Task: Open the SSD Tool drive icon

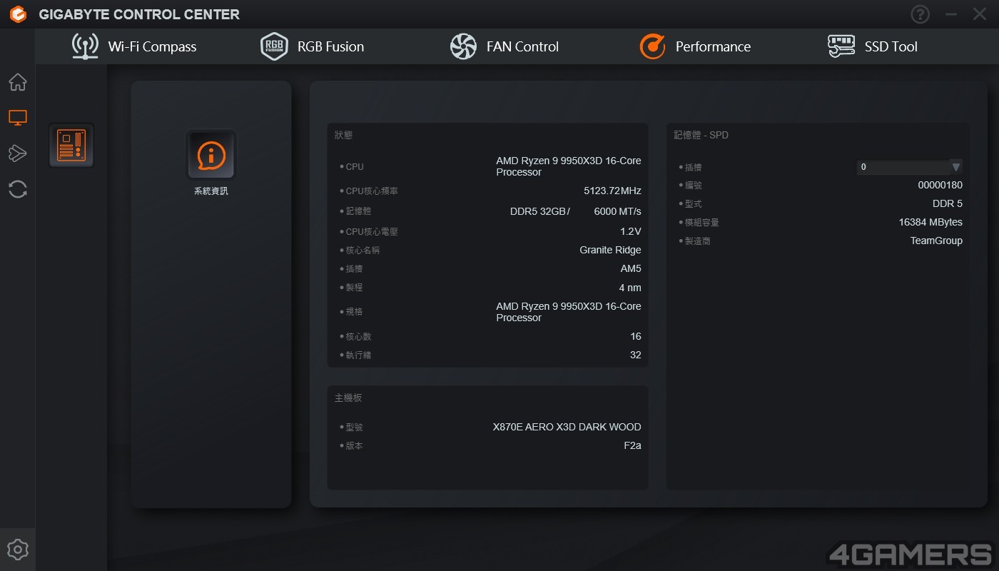Action: [841, 46]
